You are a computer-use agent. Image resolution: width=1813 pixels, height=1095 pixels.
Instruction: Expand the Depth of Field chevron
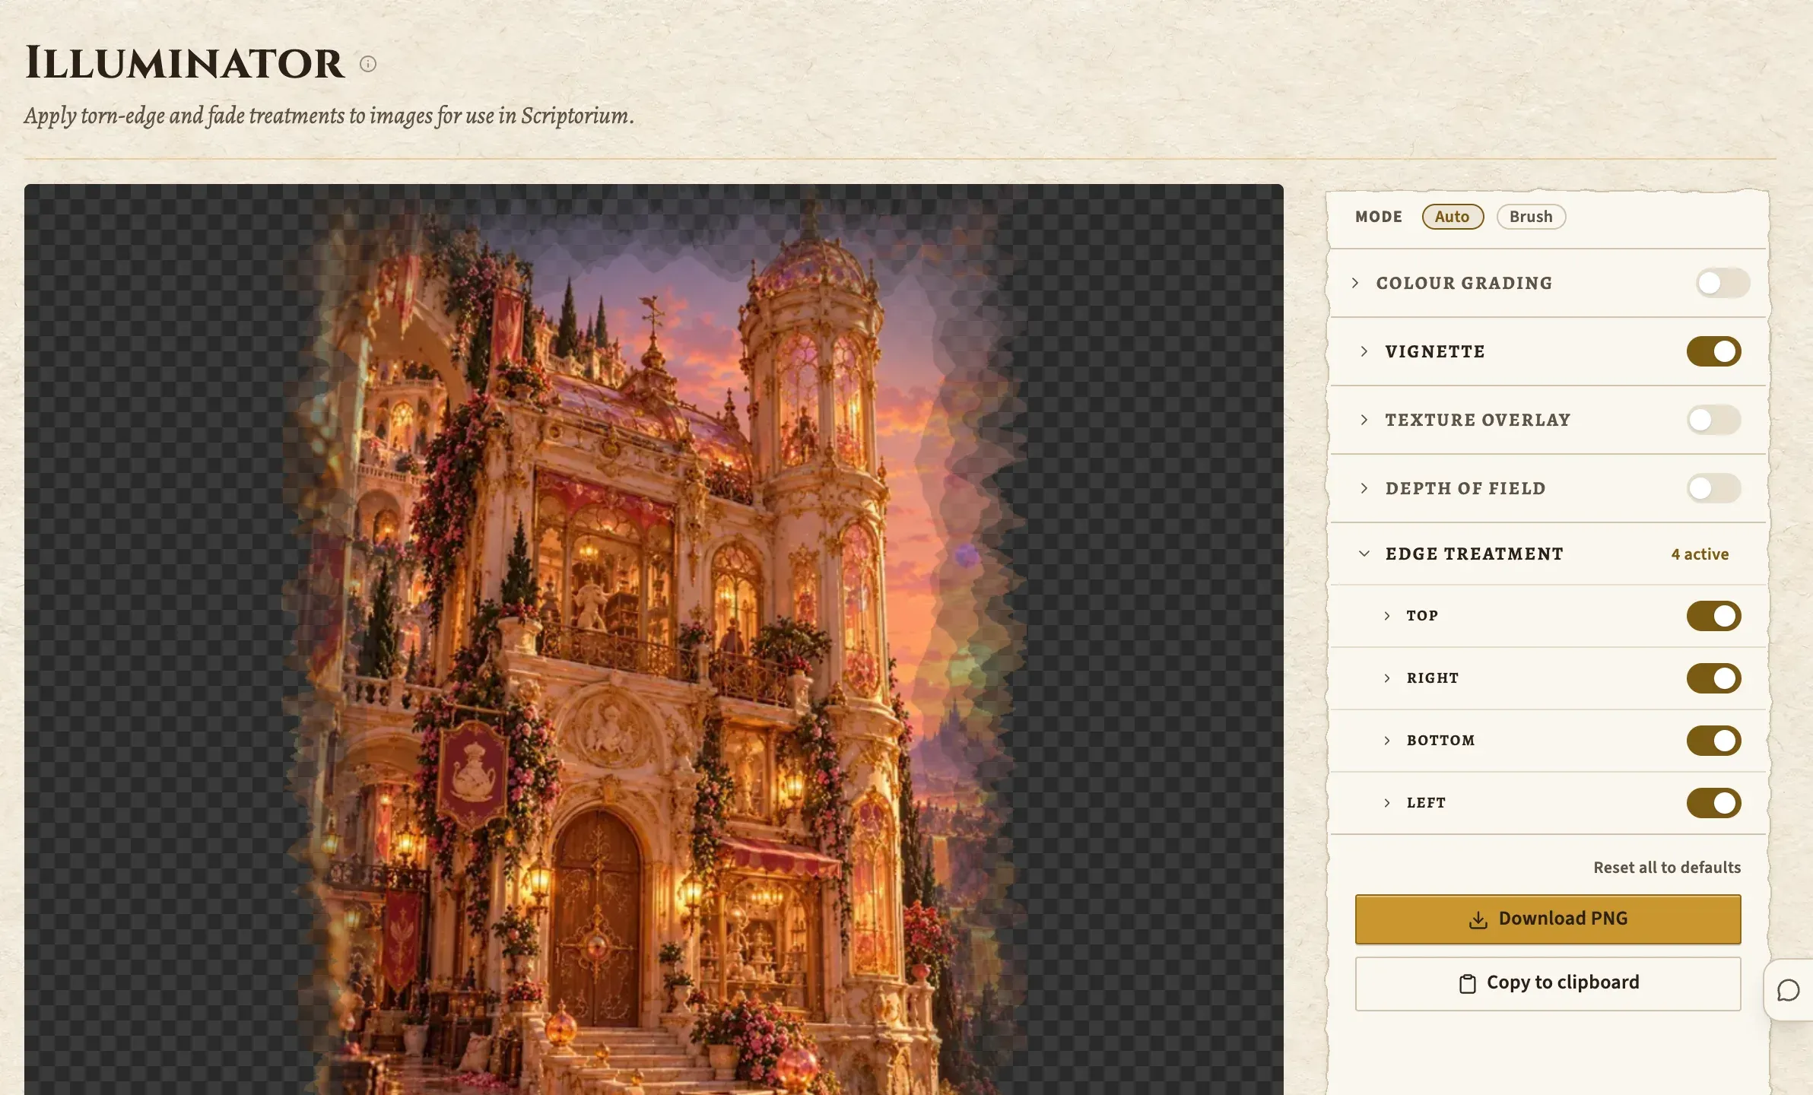tap(1364, 488)
